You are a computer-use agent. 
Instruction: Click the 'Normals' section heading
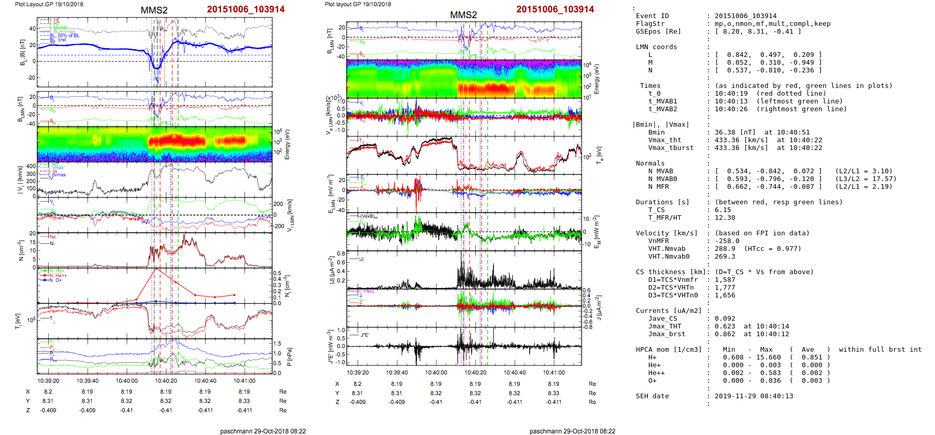(650, 163)
